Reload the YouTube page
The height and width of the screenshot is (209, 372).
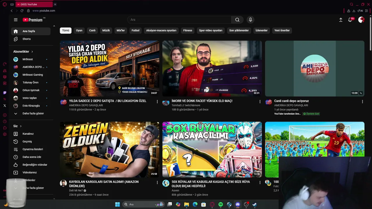coord(22,11)
